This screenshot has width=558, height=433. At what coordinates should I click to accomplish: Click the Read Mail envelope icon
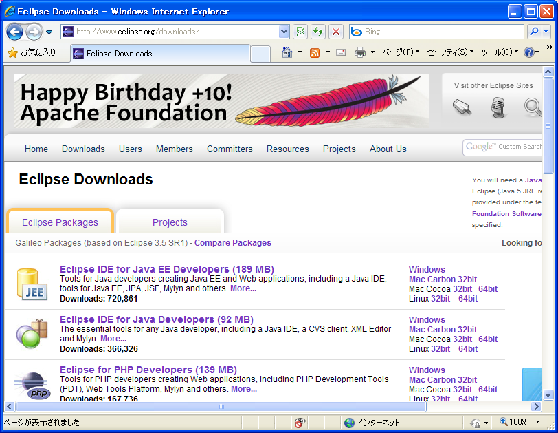click(341, 53)
